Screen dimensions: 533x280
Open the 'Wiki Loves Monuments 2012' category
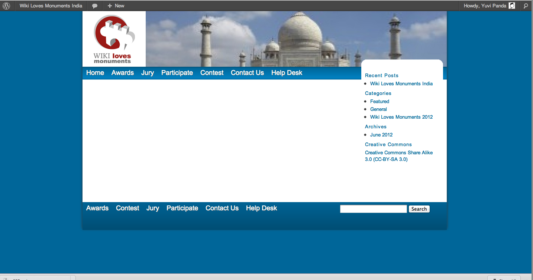[401, 117]
